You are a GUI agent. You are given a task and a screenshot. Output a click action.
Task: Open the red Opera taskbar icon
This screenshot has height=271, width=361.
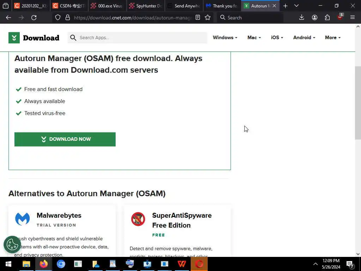click(x=199, y=264)
